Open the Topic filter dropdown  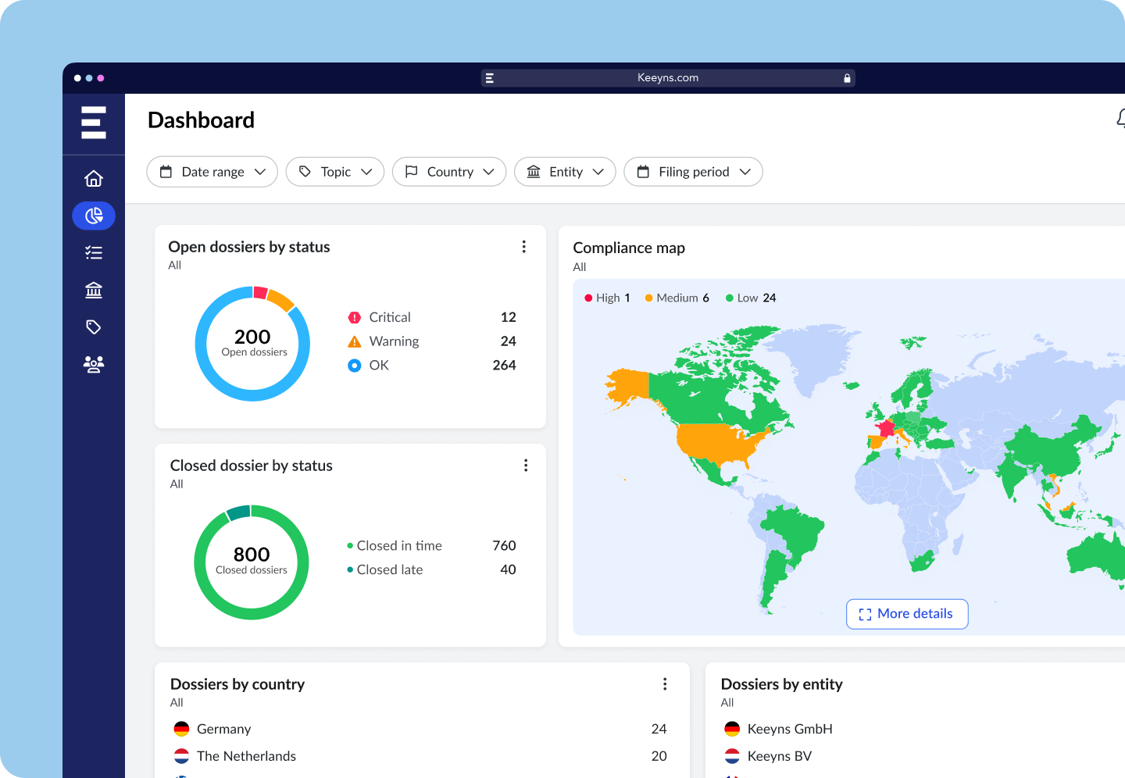point(335,172)
